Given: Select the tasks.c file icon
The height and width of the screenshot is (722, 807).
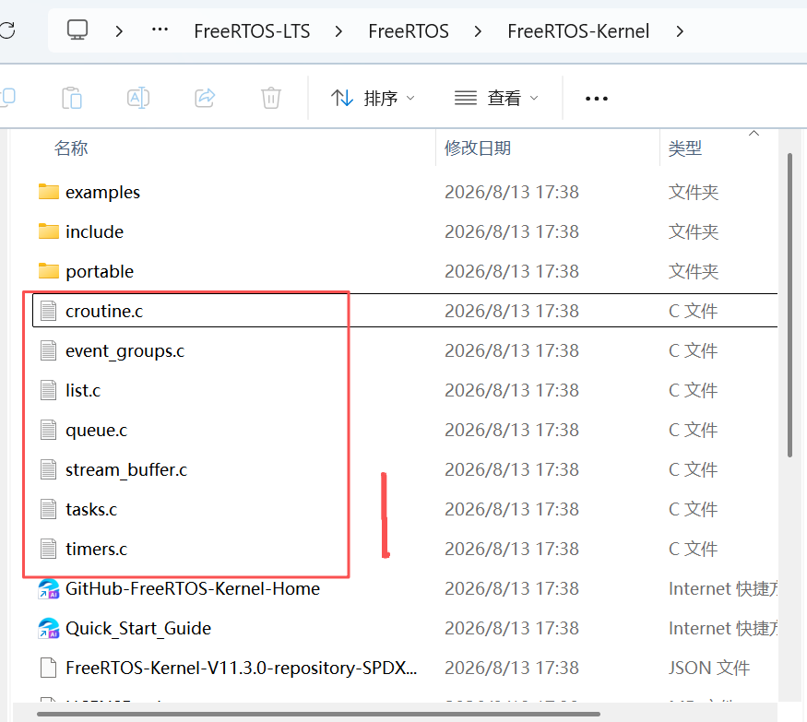Looking at the screenshot, I should click(x=48, y=508).
